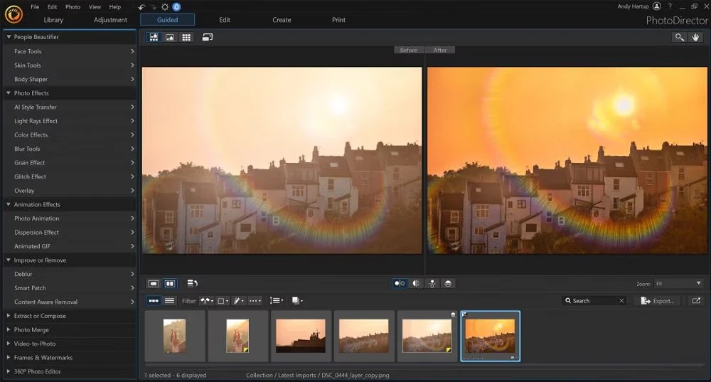Switch to the Adjustment tab
Image resolution: width=711 pixels, height=382 pixels.
click(x=110, y=20)
